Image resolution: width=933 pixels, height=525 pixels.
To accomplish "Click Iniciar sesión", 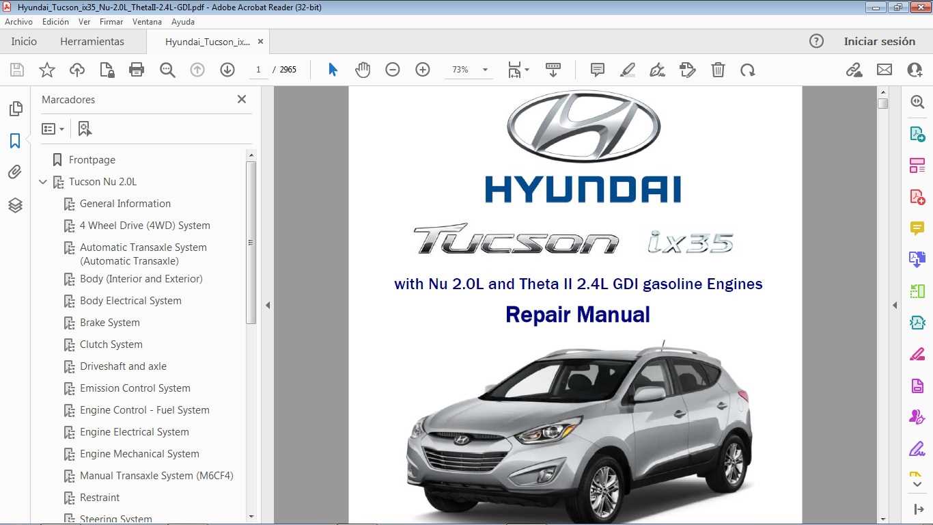I will click(x=879, y=41).
